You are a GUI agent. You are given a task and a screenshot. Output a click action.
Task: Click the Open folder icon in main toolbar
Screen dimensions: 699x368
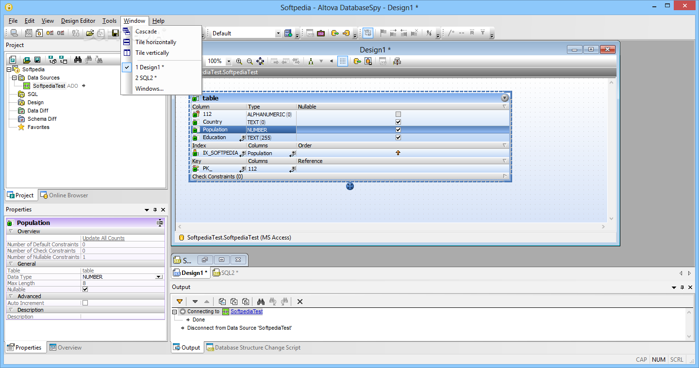[90, 33]
